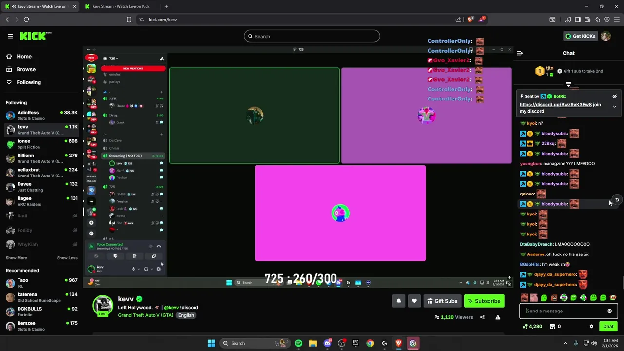
Task: Open recommended channel Tazo
Action: coord(41,283)
